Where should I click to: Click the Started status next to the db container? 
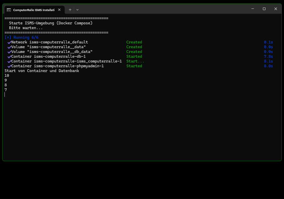pyautogui.click(x=134, y=56)
